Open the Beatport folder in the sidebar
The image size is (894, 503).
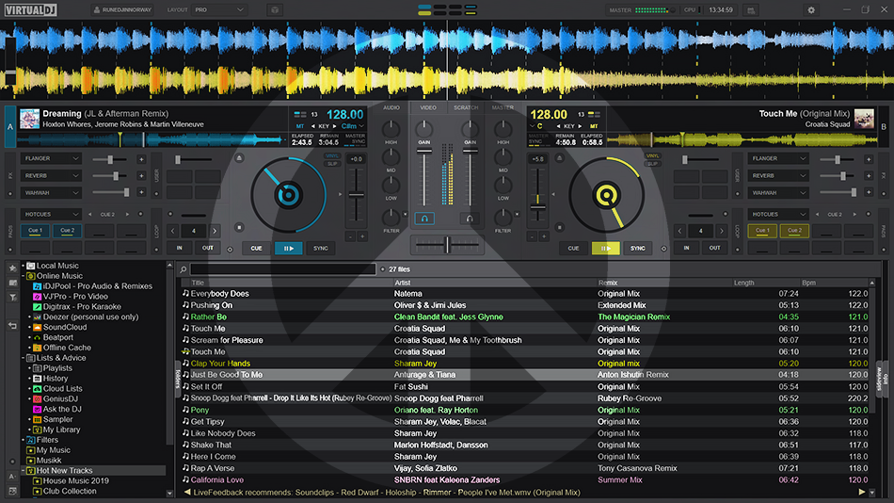coord(57,337)
